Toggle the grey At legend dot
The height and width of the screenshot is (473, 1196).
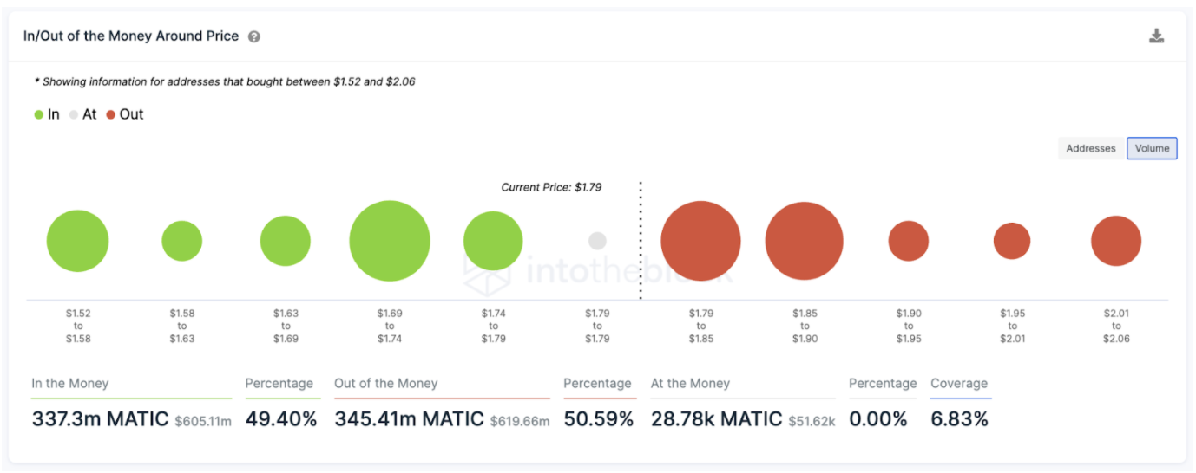coord(74,114)
